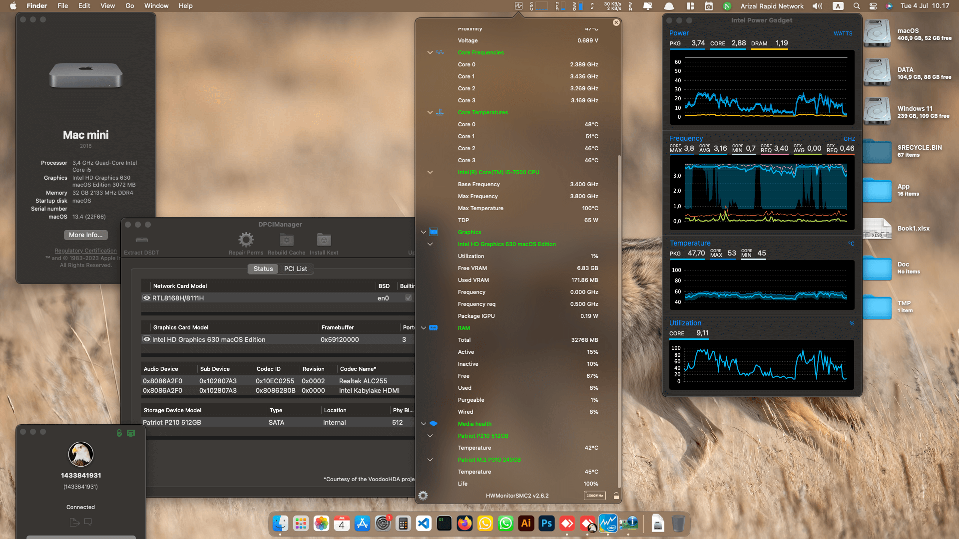
Task: Open the macOS drive on desktop
Action: click(x=877, y=33)
